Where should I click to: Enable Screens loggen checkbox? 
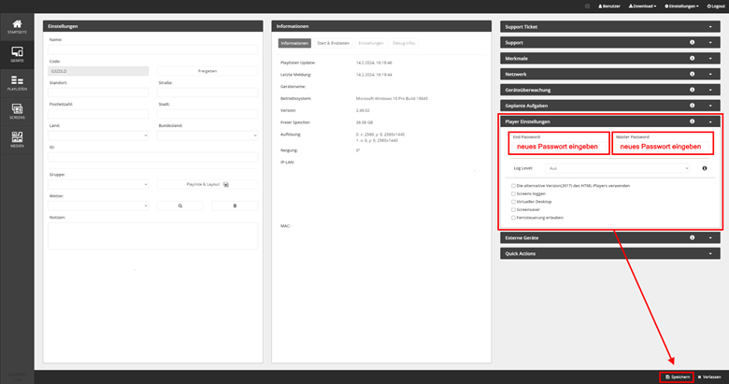[513, 193]
